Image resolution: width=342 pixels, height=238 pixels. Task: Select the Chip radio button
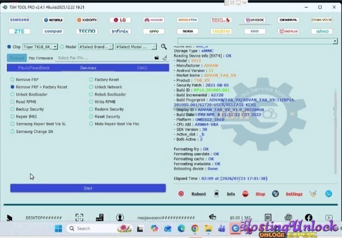[x=9, y=47]
